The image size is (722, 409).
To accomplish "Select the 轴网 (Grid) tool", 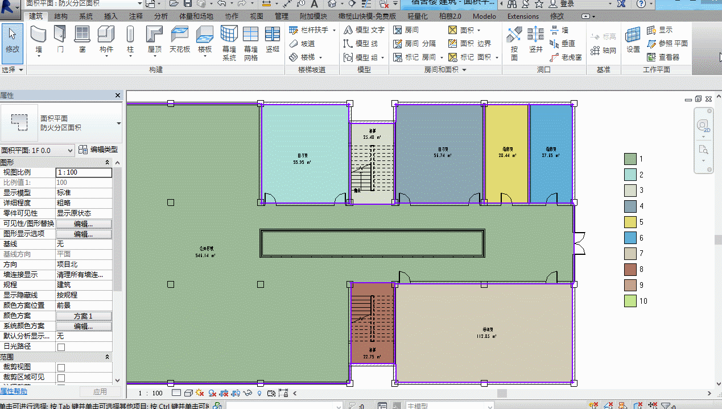I will click(x=604, y=51).
